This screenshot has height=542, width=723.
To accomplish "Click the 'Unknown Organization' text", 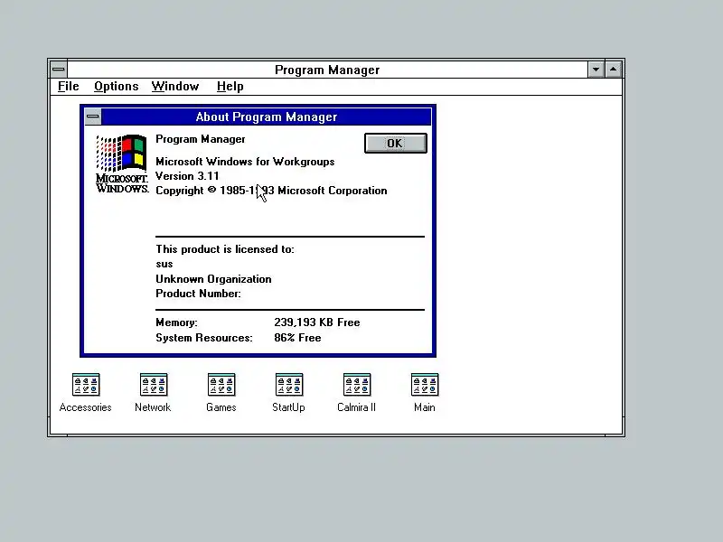I will pos(213,279).
